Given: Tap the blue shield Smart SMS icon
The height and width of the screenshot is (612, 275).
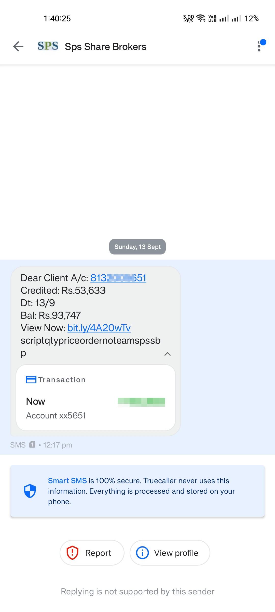Looking at the screenshot, I should click(x=30, y=491).
